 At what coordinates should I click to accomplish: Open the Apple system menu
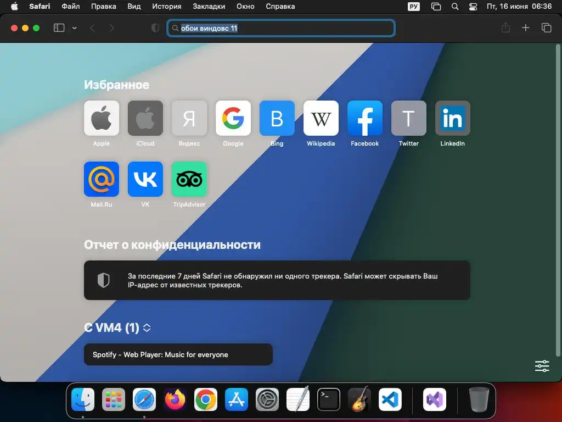(14, 7)
